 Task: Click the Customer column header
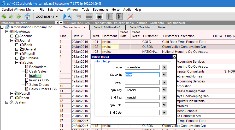pos(150,36)
